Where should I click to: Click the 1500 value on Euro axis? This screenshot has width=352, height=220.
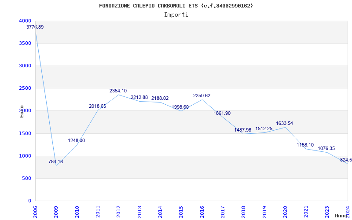click(x=24, y=134)
